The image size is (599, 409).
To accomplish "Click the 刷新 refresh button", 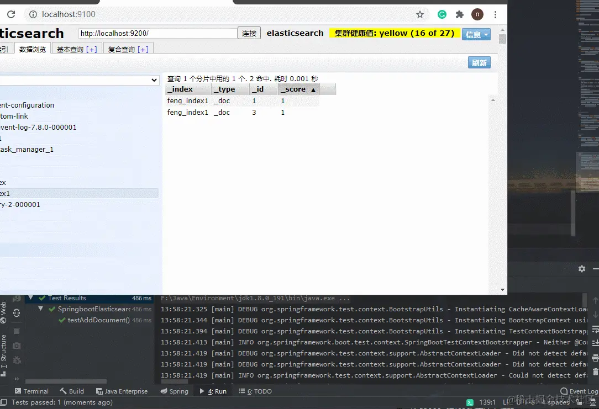I will tap(479, 62).
